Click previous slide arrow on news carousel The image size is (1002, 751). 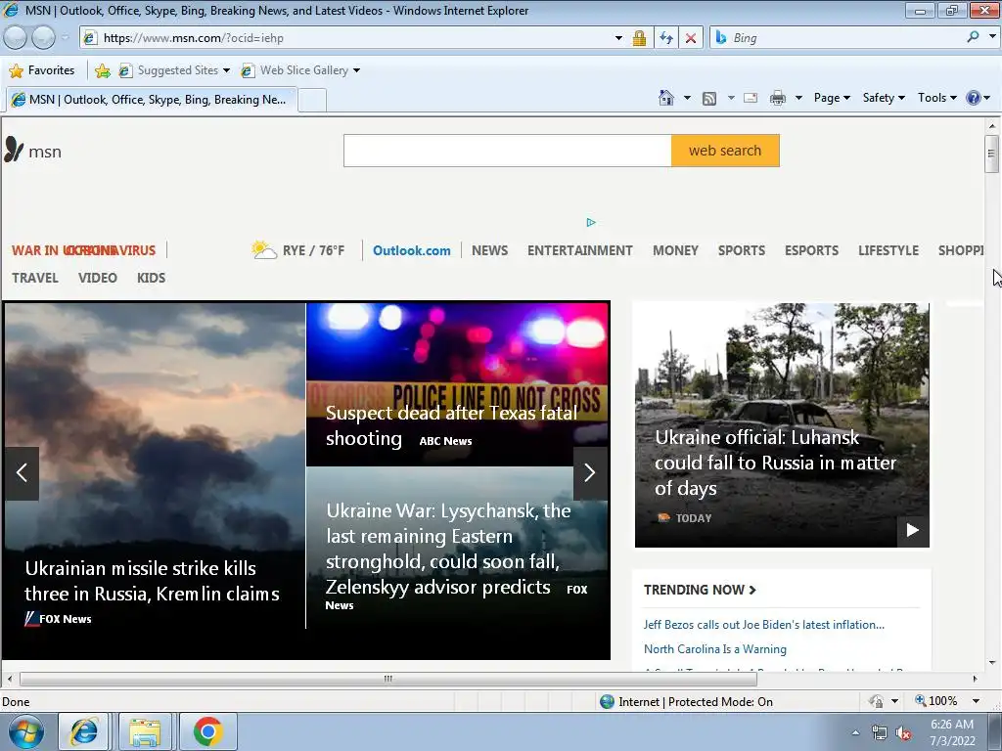click(x=22, y=472)
